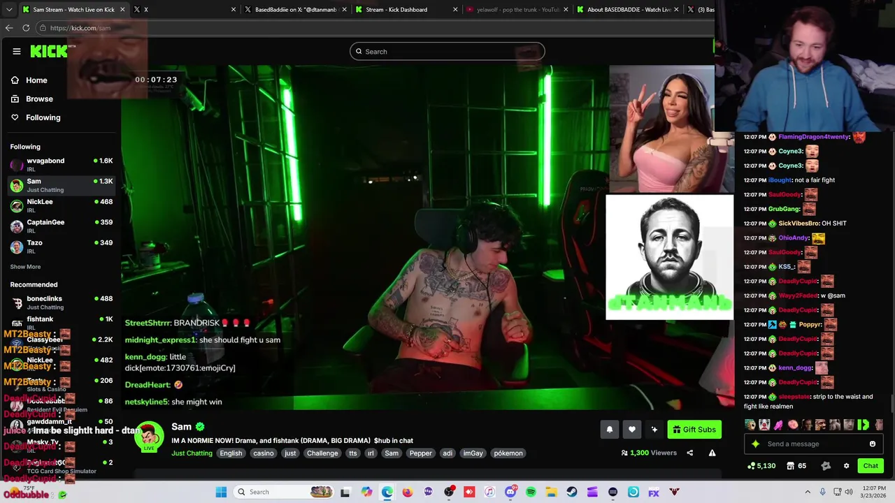Image resolution: width=895 pixels, height=503 pixels.
Task: Click the Challenge tag
Action: point(322,453)
